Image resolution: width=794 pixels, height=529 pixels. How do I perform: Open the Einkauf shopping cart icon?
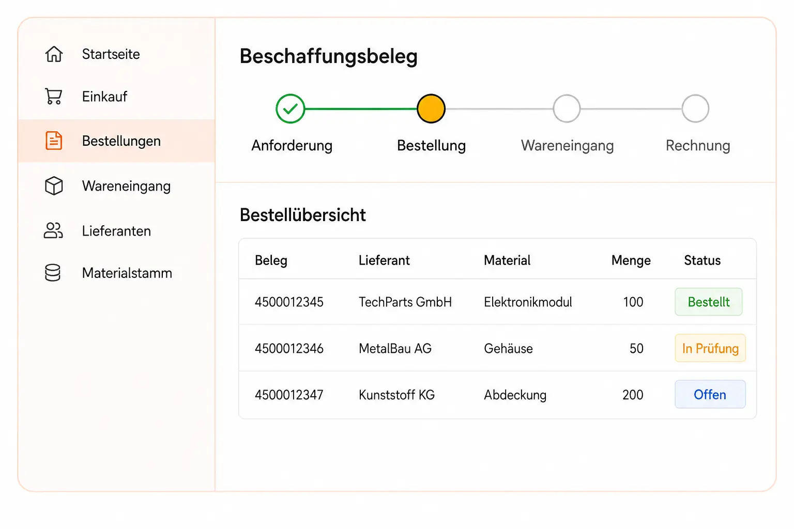tap(54, 97)
